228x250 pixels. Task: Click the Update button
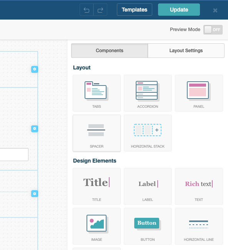pos(179,10)
